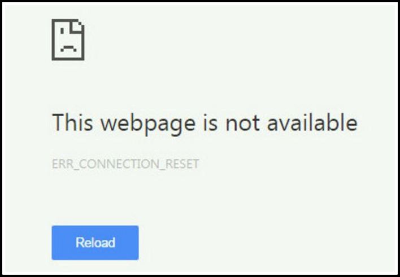Select the word Reload on the blue button
This screenshot has width=400, height=277.
pos(95,243)
